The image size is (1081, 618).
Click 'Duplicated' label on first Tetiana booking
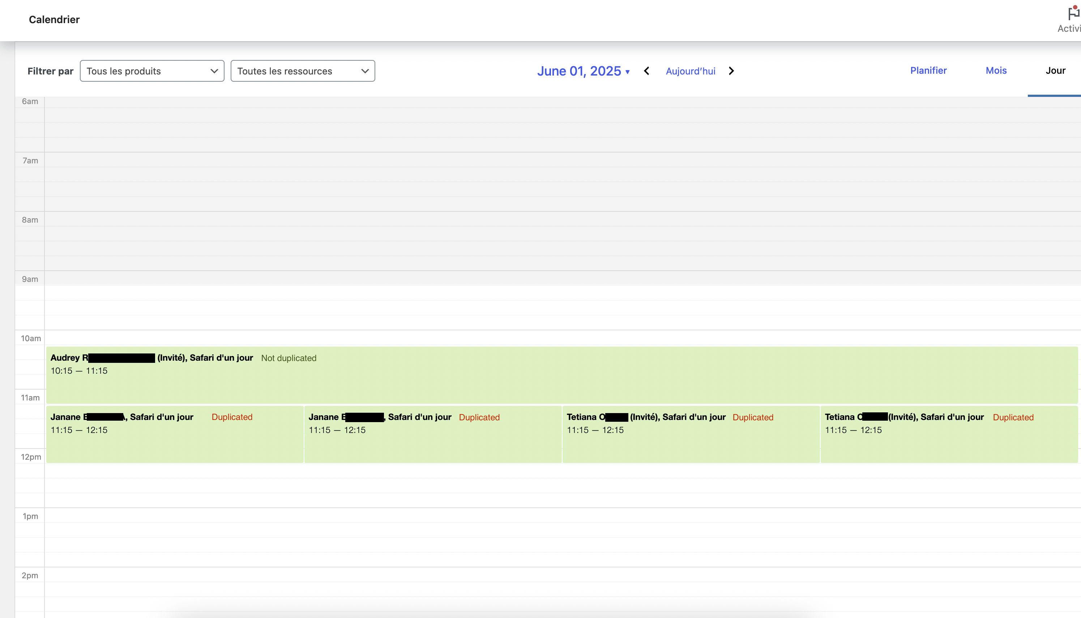[753, 417]
